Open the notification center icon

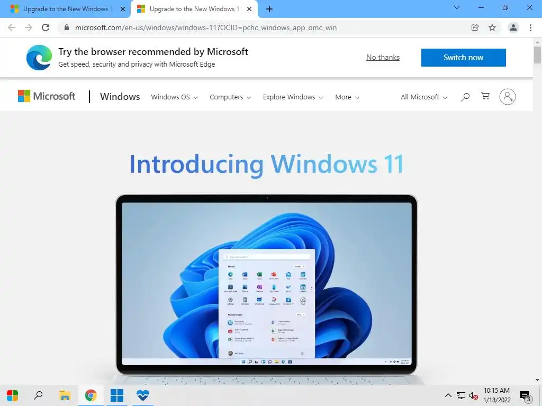[526, 396]
